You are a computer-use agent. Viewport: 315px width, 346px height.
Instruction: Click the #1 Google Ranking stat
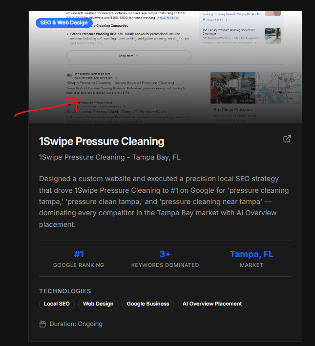79,259
